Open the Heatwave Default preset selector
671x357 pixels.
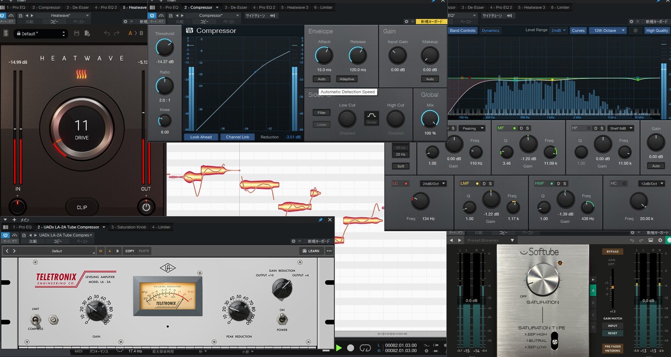[41, 34]
